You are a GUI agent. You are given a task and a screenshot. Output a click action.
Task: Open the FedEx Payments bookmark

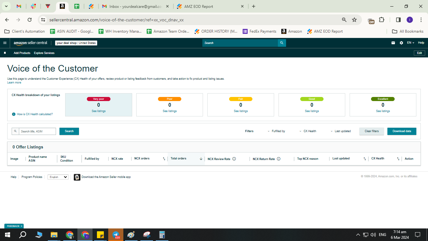[260, 31]
